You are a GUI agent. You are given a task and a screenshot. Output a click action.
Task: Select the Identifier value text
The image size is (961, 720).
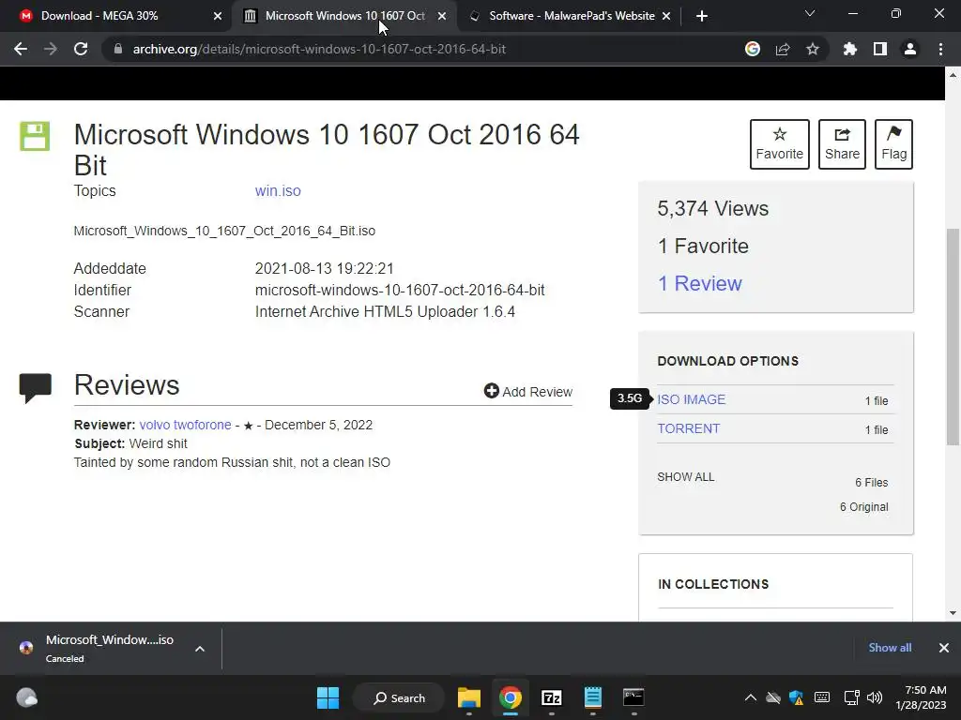[400, 291]
